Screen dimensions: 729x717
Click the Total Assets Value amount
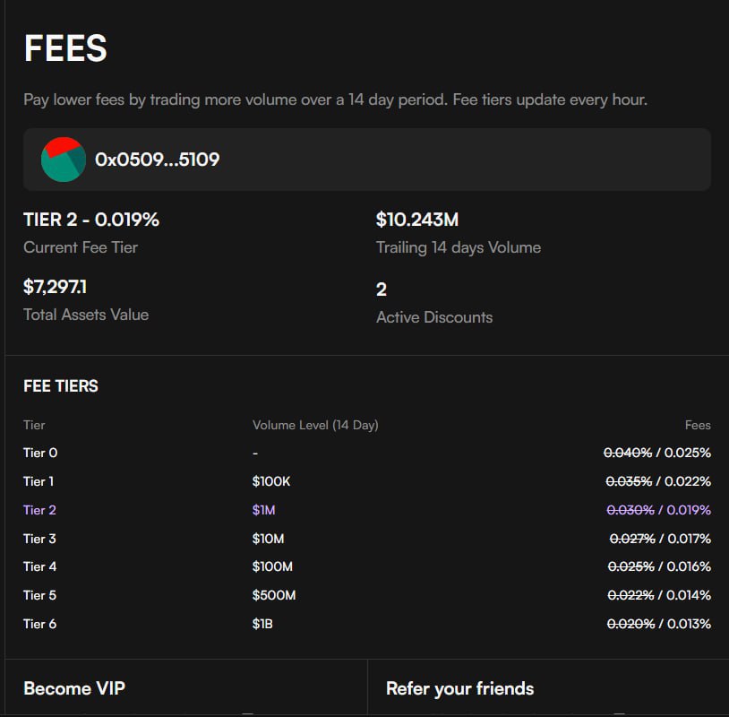tap(55, 287)
